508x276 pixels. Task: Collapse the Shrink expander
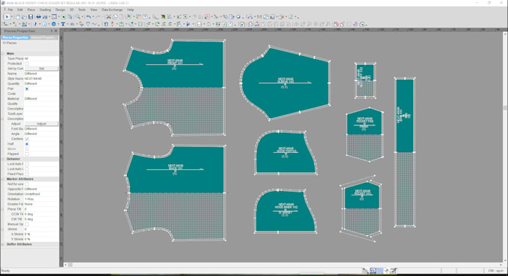click(3, 229)
